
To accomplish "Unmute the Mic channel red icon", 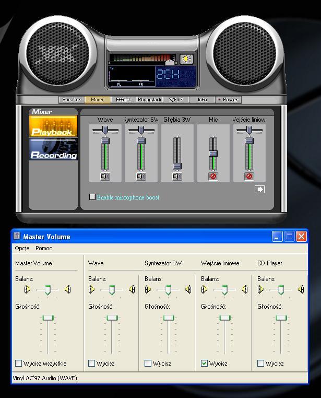I will point(213,176).
